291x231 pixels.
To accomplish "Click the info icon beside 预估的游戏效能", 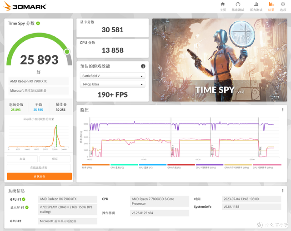I will point(143,66).
